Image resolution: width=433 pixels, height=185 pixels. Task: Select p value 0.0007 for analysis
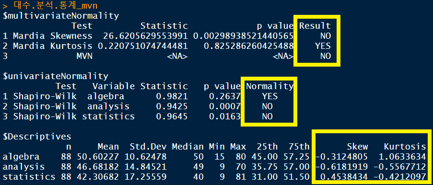(x=225, y=106)
